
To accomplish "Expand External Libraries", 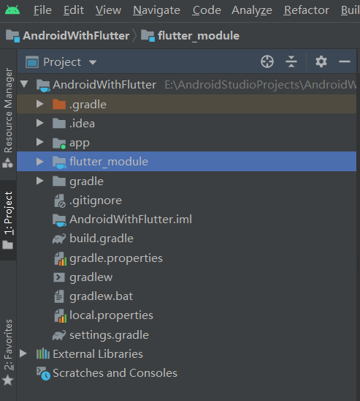I will tap(23, 353).
